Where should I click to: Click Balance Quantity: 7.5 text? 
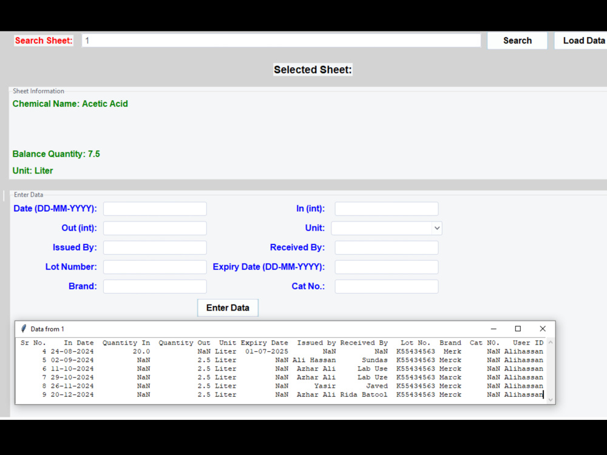pos(56,154)
